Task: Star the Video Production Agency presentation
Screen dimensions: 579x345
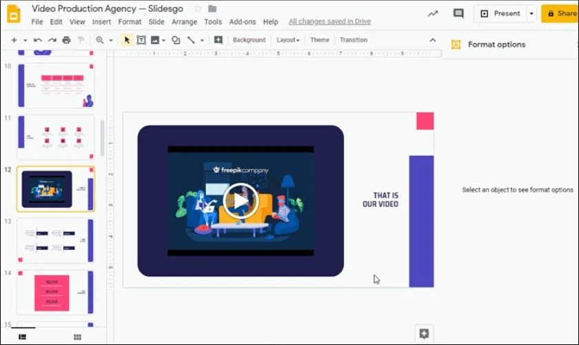Action: click(x=198, y=8)
